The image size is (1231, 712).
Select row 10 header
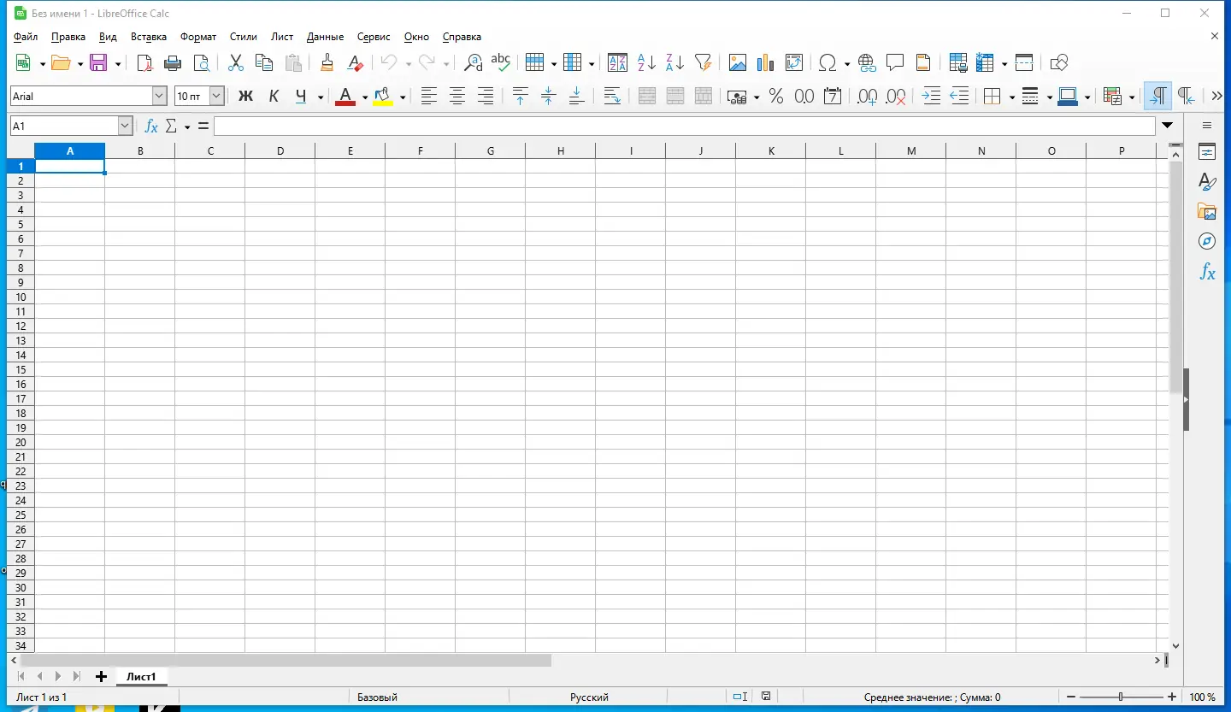21,297
